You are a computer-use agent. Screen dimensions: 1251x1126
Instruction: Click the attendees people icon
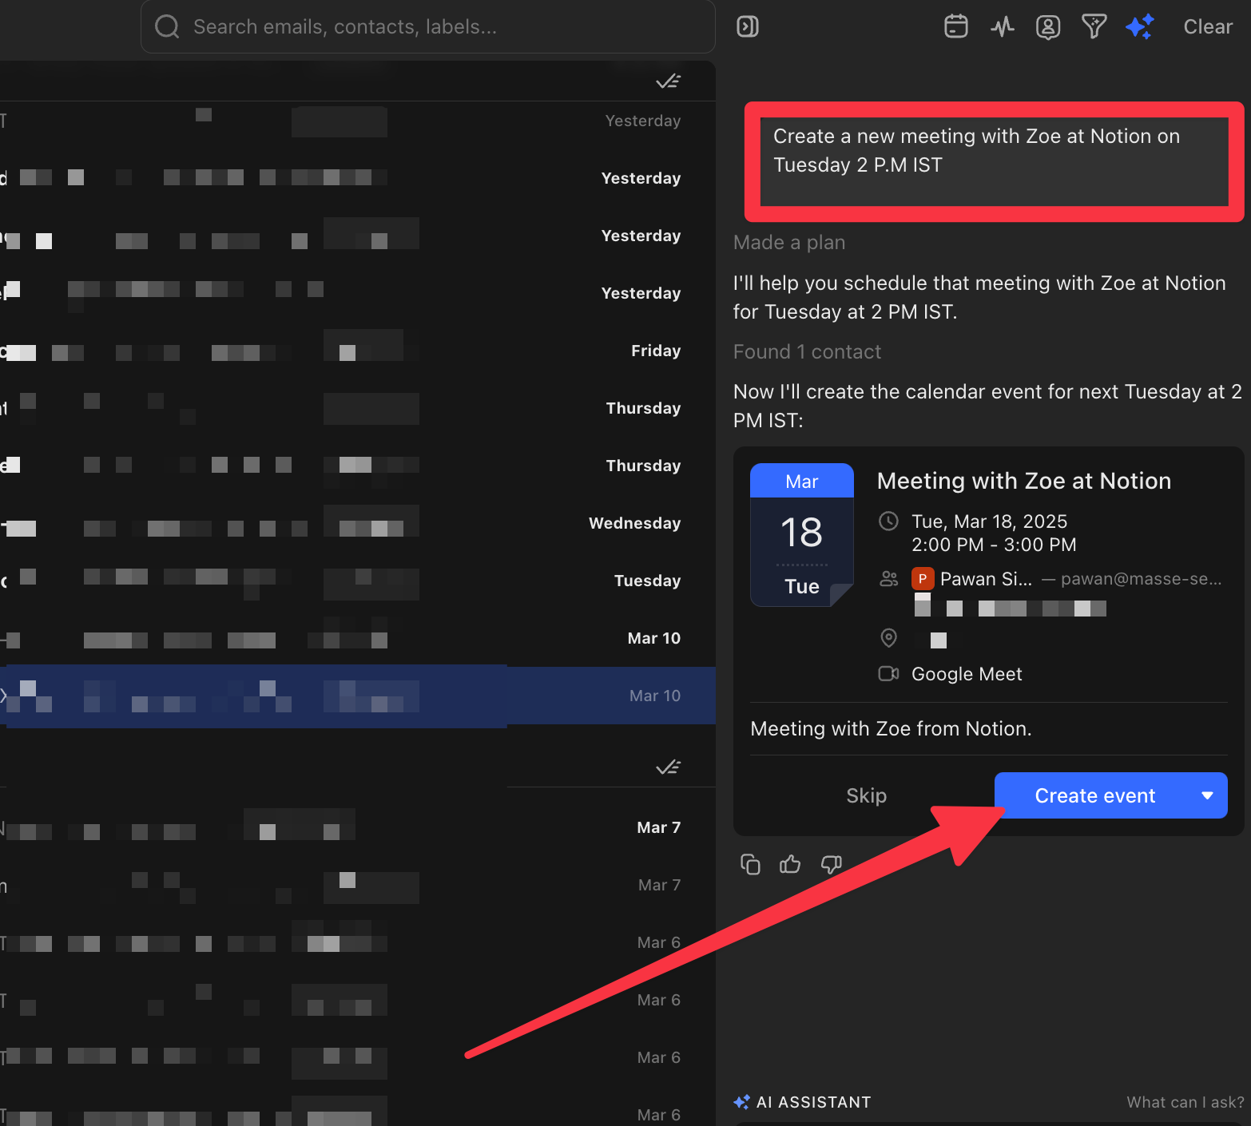click(888, 579)
